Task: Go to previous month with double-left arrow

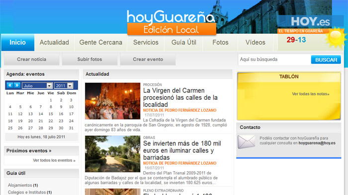Action: (x=10, y=85)
